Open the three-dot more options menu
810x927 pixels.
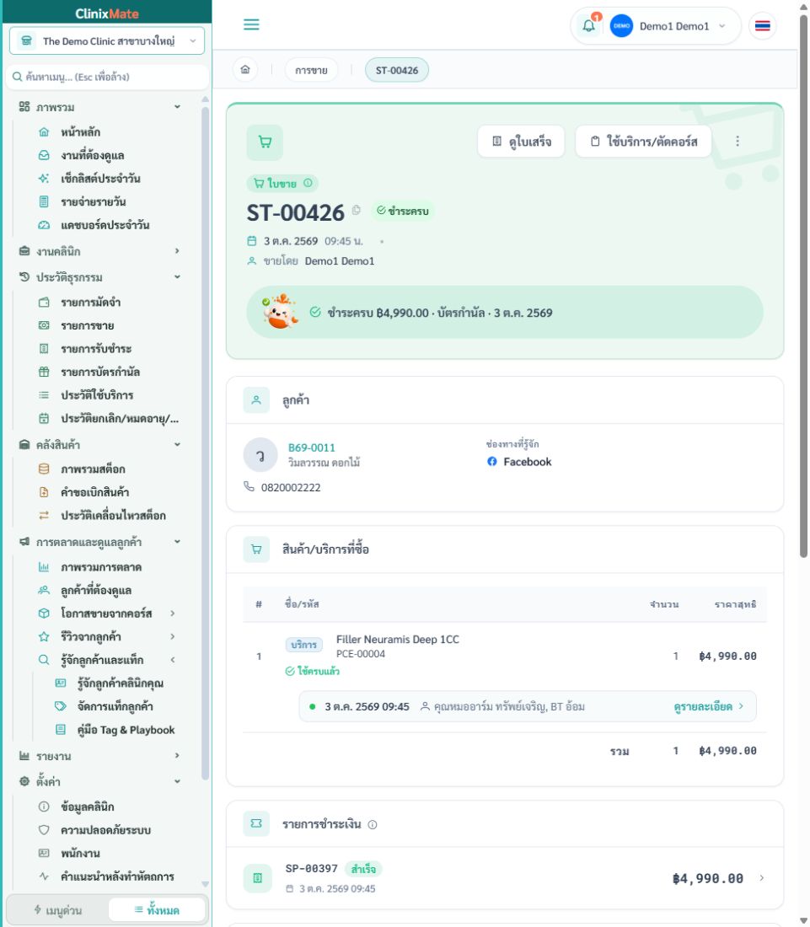click(x=738, y=142)
